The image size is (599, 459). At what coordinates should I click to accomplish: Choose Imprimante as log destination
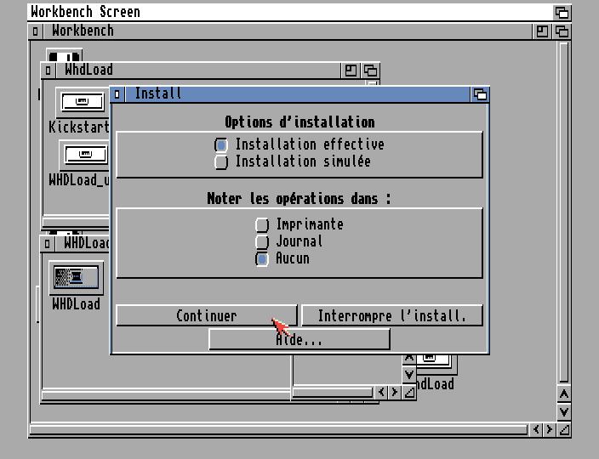(x=262, y=224)
